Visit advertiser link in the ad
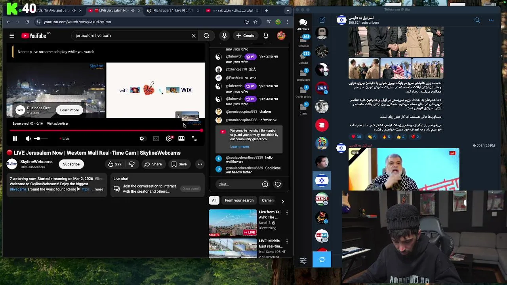The width and height of the screenshot is (507, 285). 58,123
